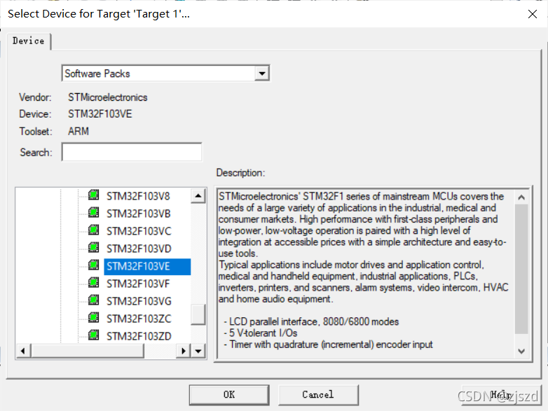Pick STM32F103VG in the device tree
Viewport: 548px width, 411px height.
[139, 301]
